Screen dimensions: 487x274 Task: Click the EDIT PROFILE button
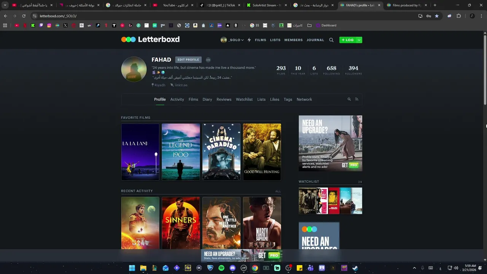[188, 60]
